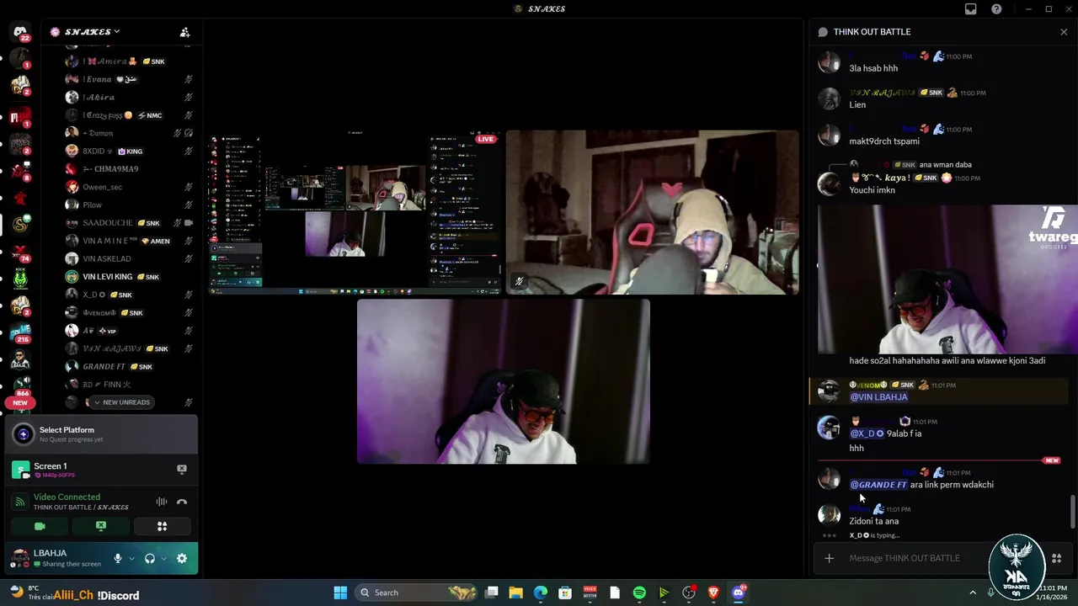The width and height of the screenshot is (1078, 606).
Task: Toggle screen share with green monitor button
Action: click(101, 526)
